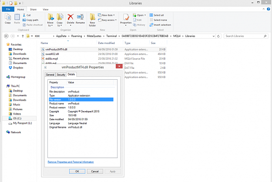Open the Move to menu

click(50, 20)
